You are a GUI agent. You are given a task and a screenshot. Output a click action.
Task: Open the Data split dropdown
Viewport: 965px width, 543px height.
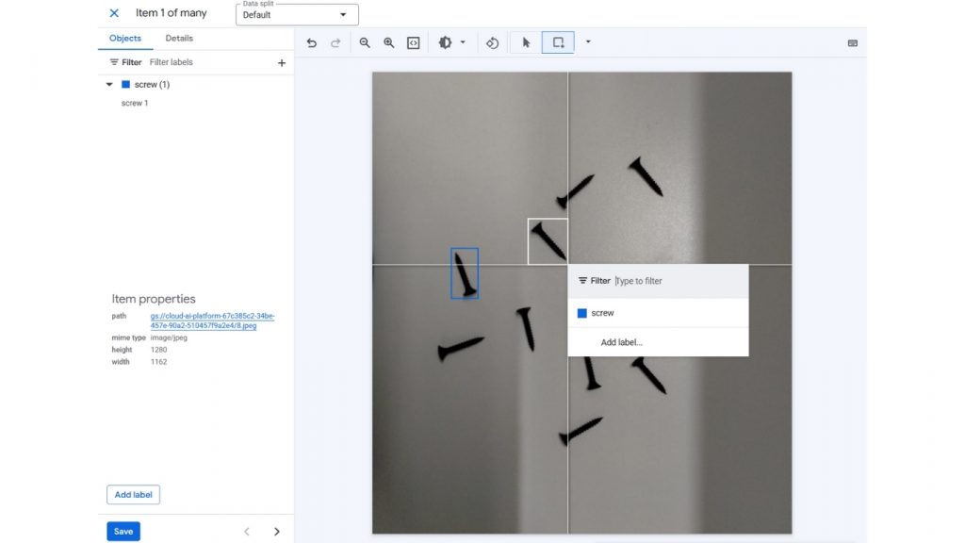point(297,15)
